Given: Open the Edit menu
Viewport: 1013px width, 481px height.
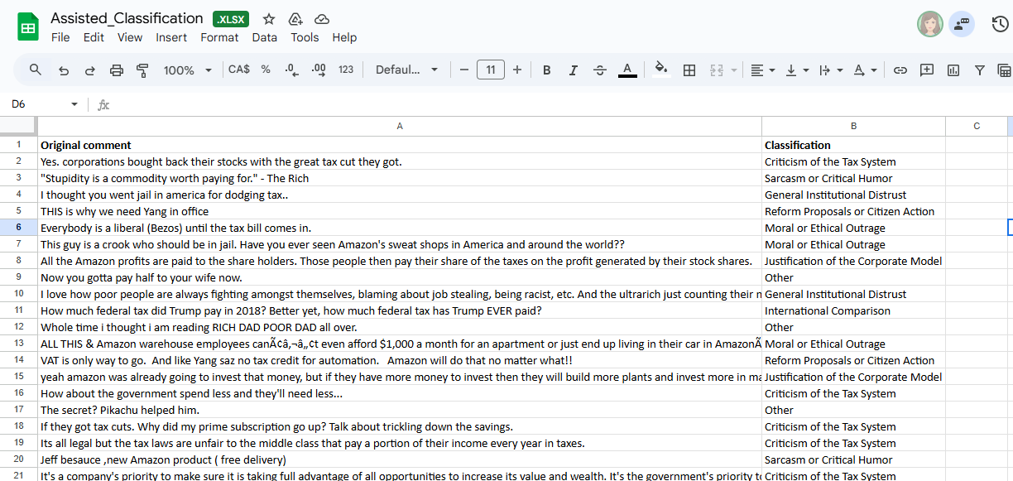Looking at the screenshot, I should coord(94,37).
